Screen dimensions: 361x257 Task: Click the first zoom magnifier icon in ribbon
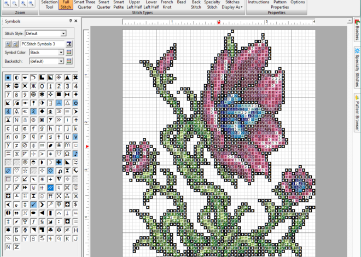(x=7, y=3)
